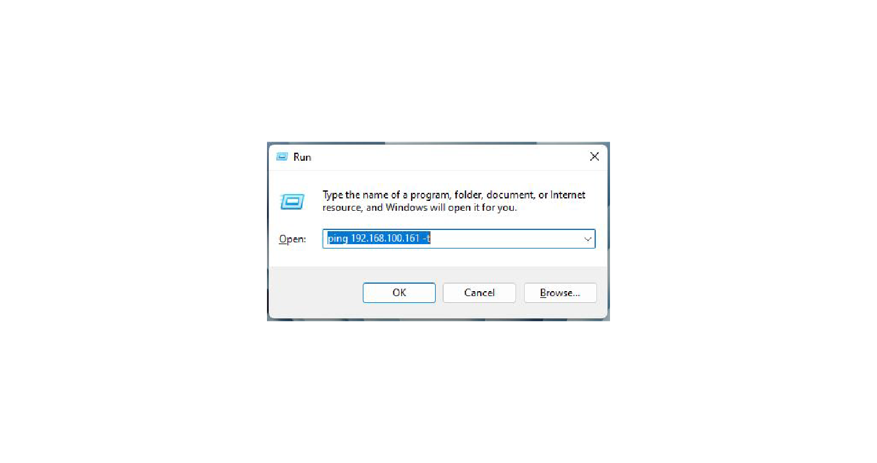The width and height of the screenshot is (877, 463).
Task: Dismiss the dialog using Cancel
Action: [480, 293]
